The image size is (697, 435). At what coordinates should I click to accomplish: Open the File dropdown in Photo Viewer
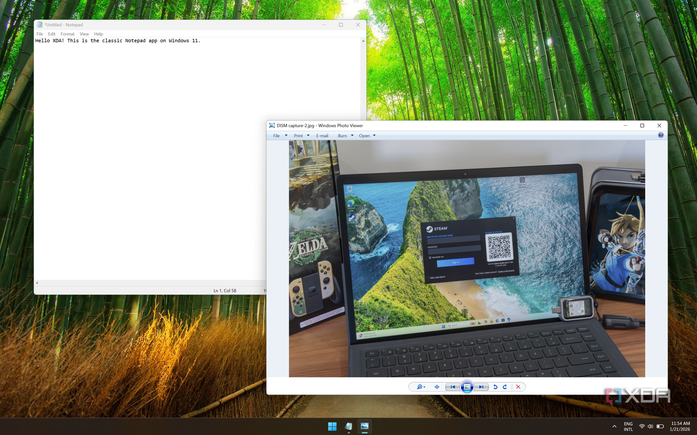coord(280,136)
